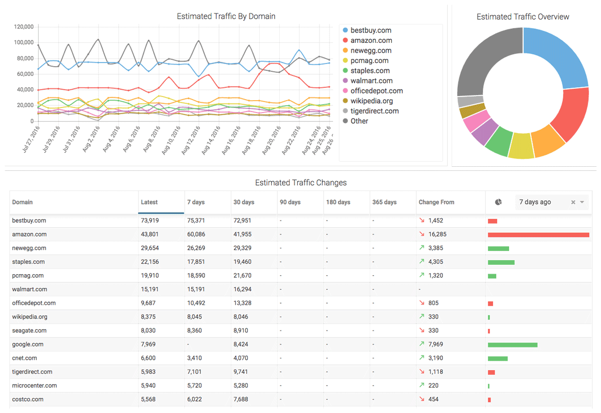The width and height of the screenshot is (601, 413).
Task: Click the 'Estimated Traffic Changes' heading
Action: click(x=301, y=183)
